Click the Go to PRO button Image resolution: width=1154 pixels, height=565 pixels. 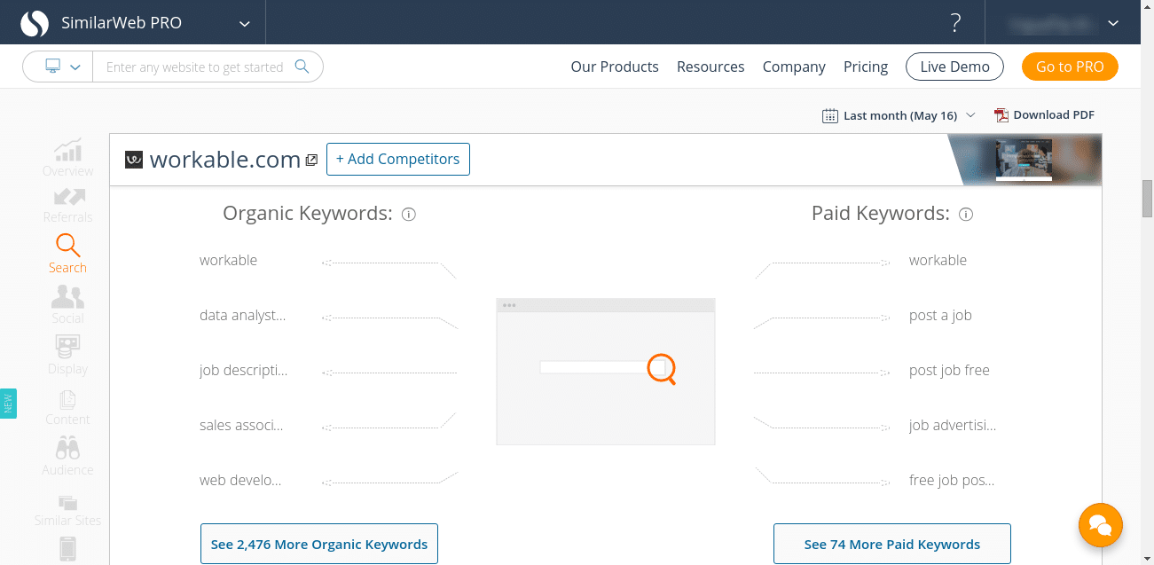pos(1070,67)
